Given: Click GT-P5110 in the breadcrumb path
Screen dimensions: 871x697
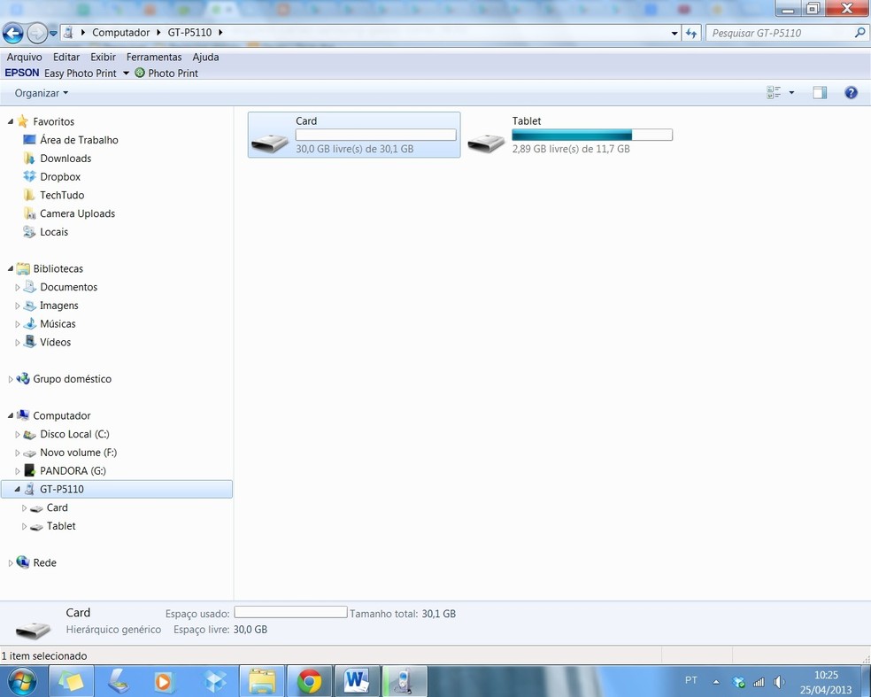Looking at the screenshot, I should click(189, 32).
